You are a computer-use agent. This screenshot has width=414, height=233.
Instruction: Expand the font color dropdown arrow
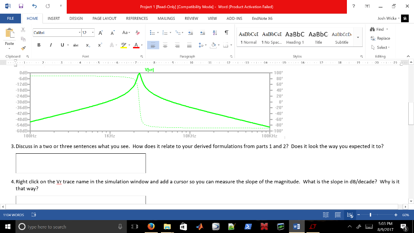(141, 45)
